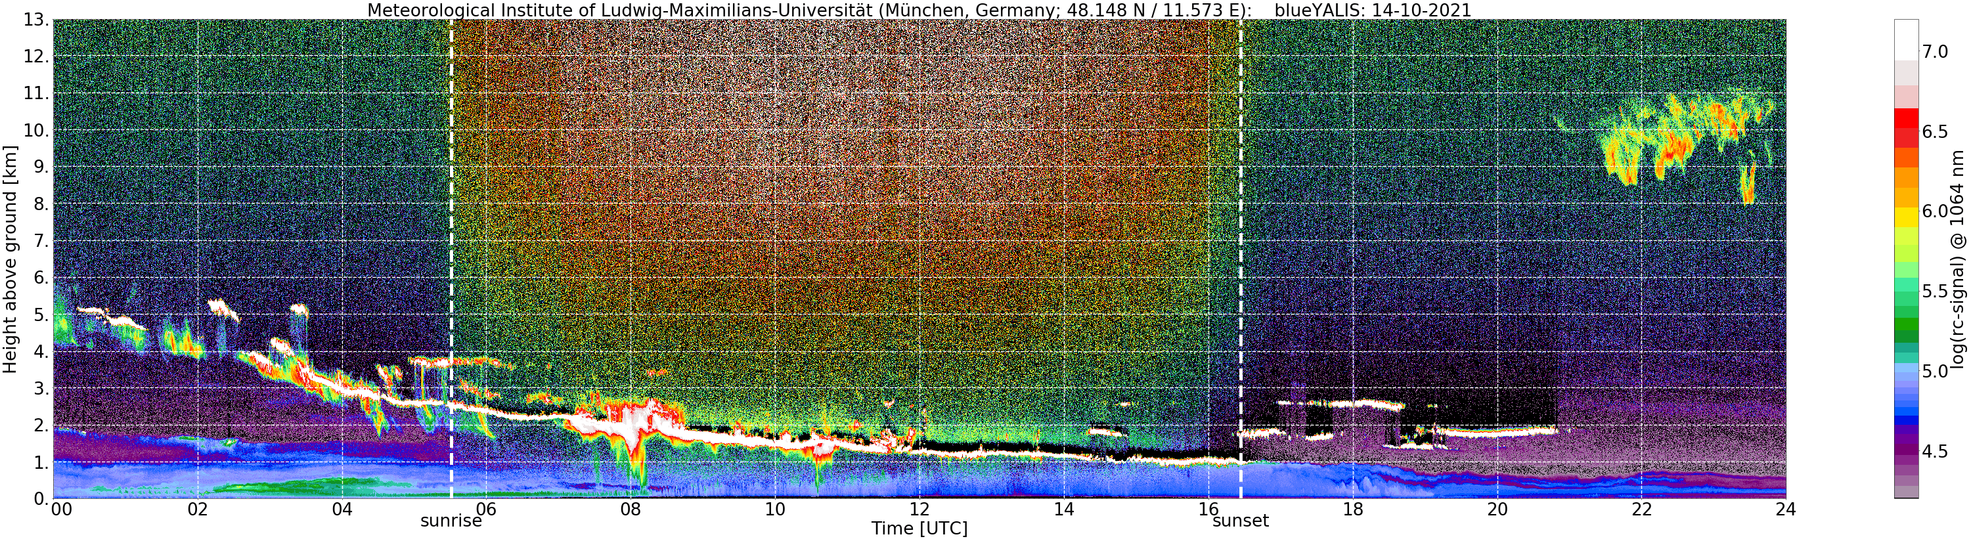The image size is (1971, 541).
Task: Click the time axis tick label 12
Action: click(919, 509)
